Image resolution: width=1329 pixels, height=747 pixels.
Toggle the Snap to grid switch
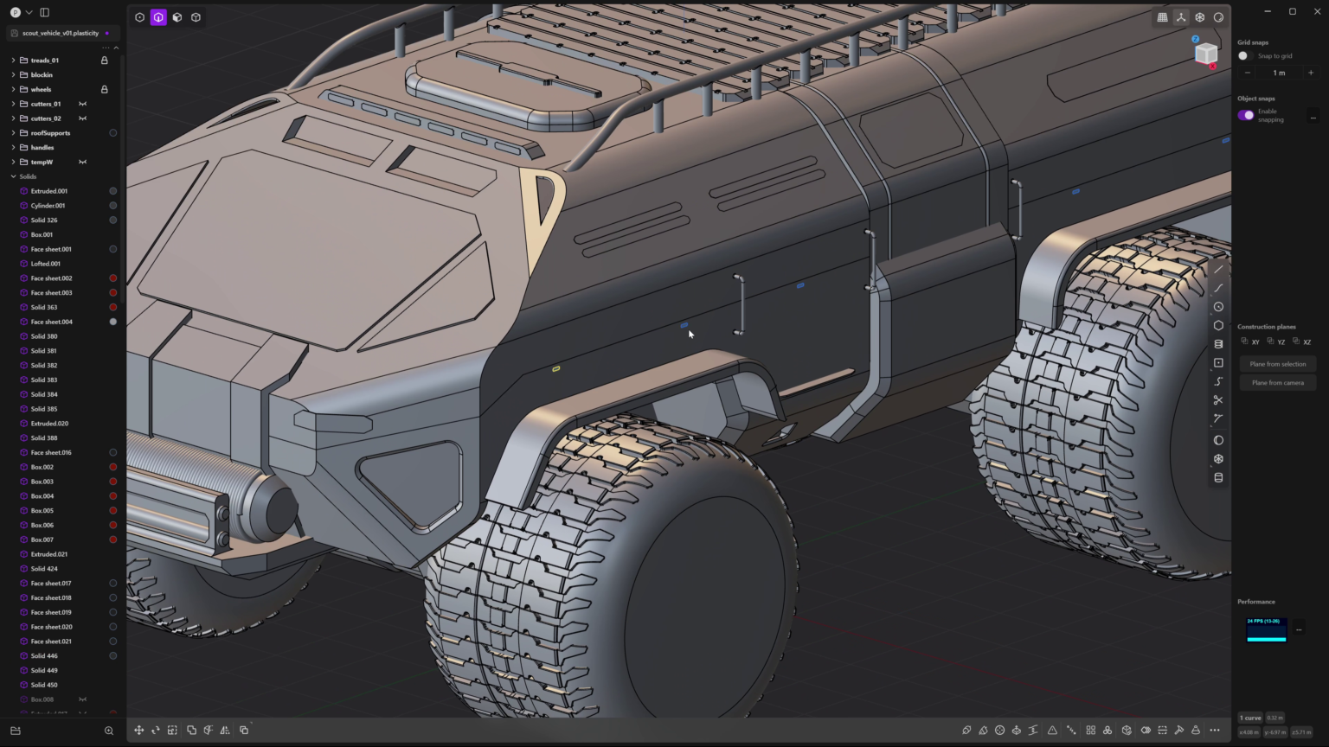tap(1244, 56)
